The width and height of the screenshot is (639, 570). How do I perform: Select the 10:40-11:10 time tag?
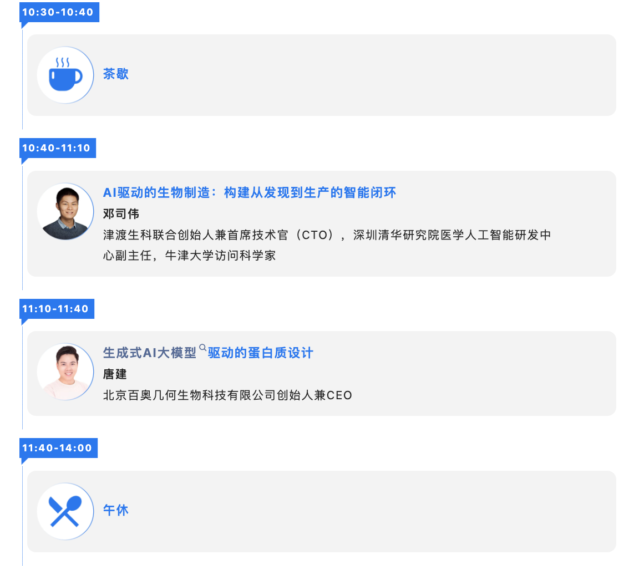pos(56,148)
